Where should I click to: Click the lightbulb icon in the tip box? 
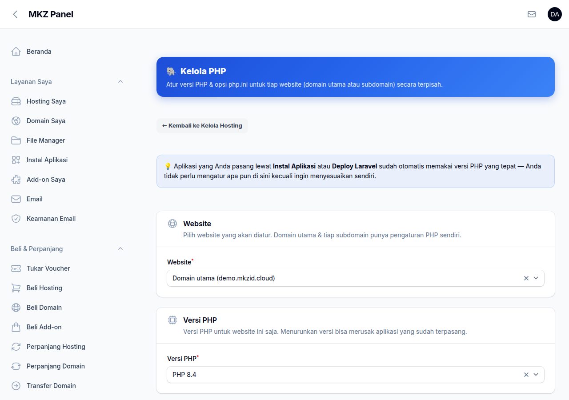coord(168,166)
